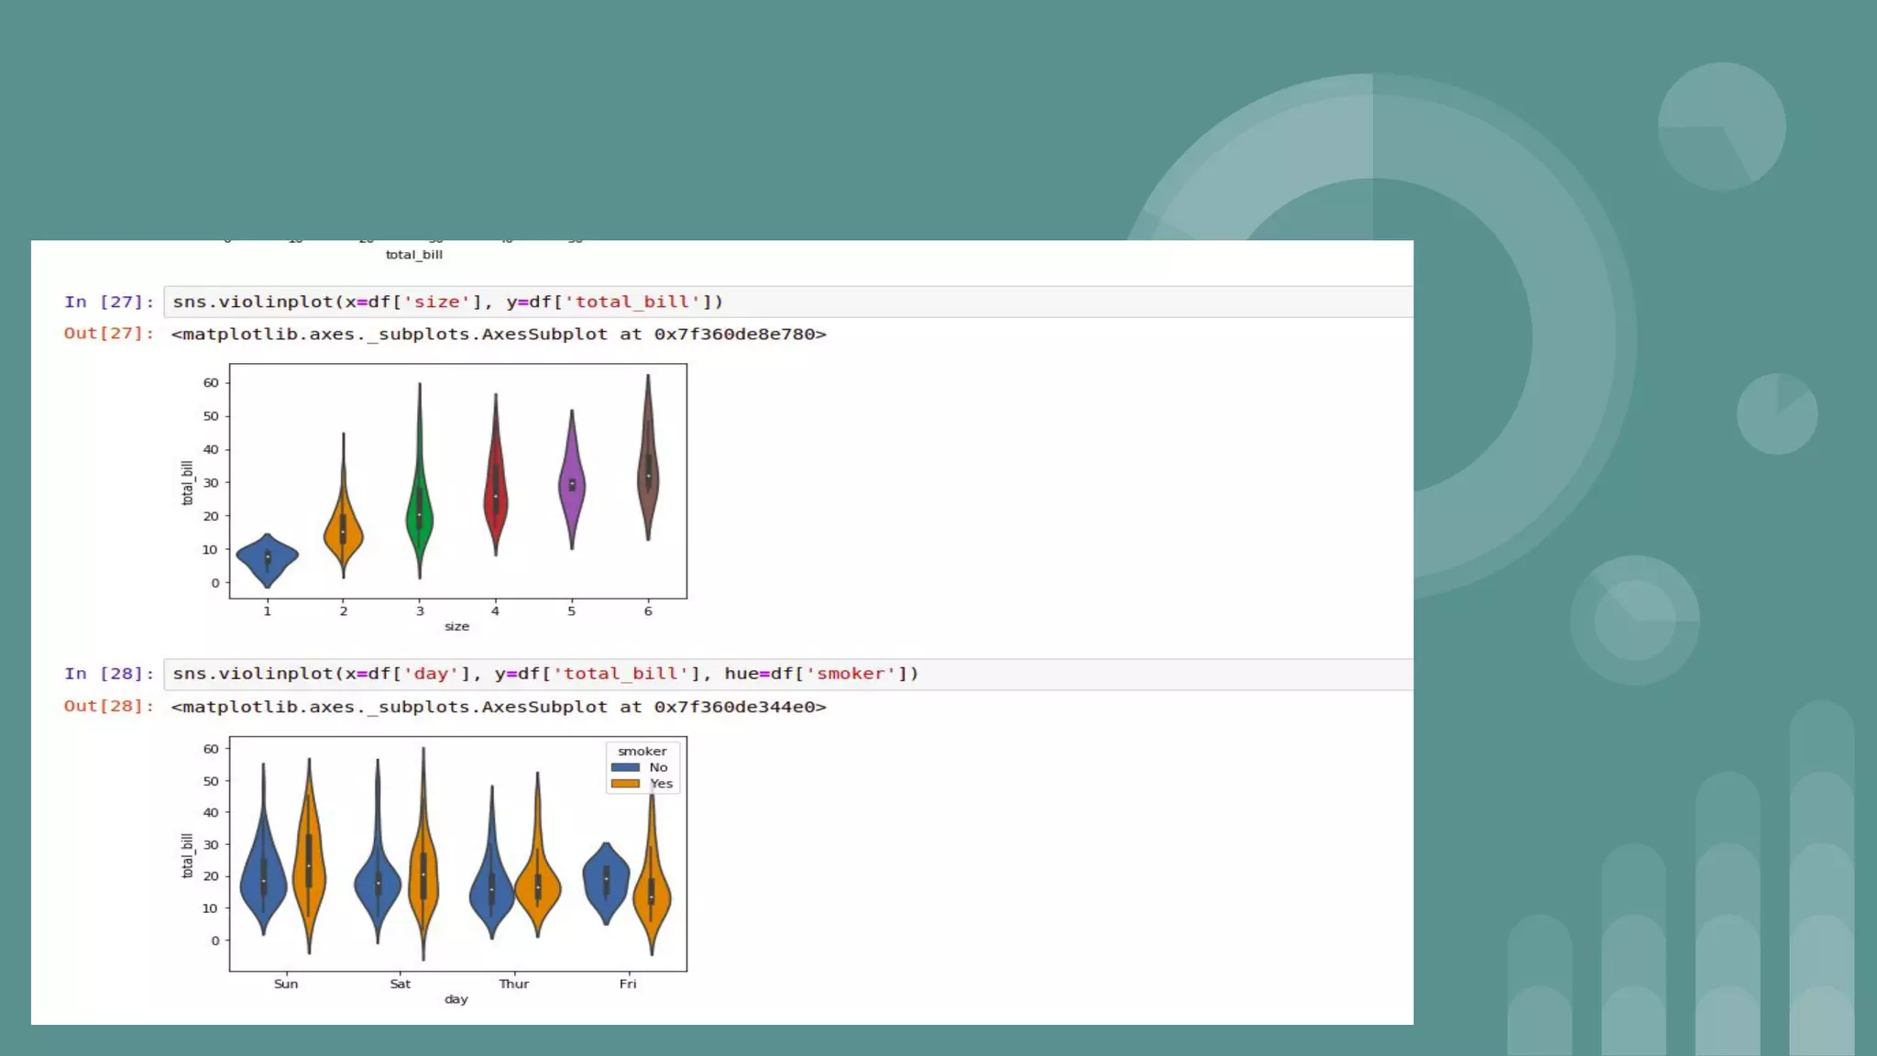Click the orange 'Yes' legend swatch
This screenshot has width=1877, height=1056.
[625, 784]
